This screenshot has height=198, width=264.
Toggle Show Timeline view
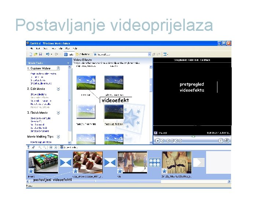coord(69,147)
